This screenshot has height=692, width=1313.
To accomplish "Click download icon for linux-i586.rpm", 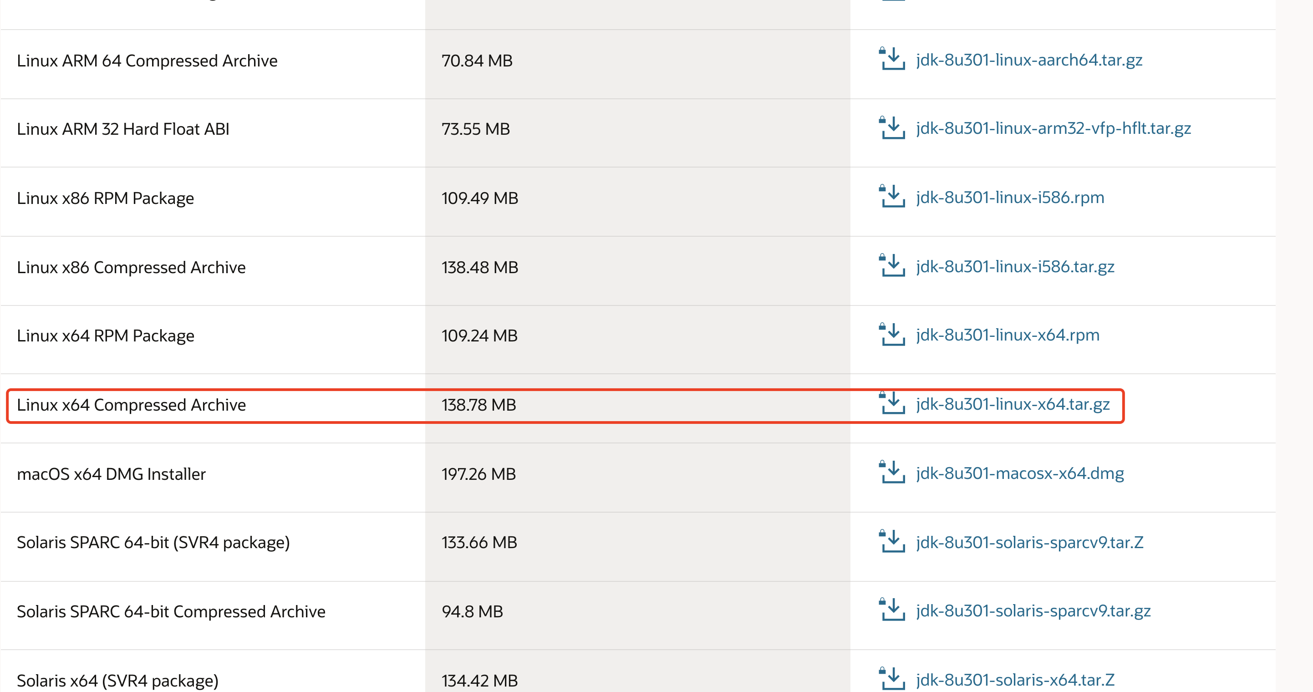I will coord(892,197).
